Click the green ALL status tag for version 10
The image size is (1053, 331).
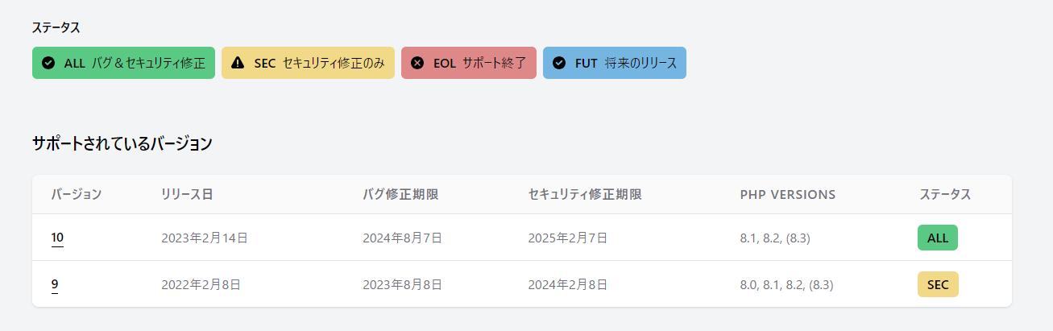click(938, 238)
